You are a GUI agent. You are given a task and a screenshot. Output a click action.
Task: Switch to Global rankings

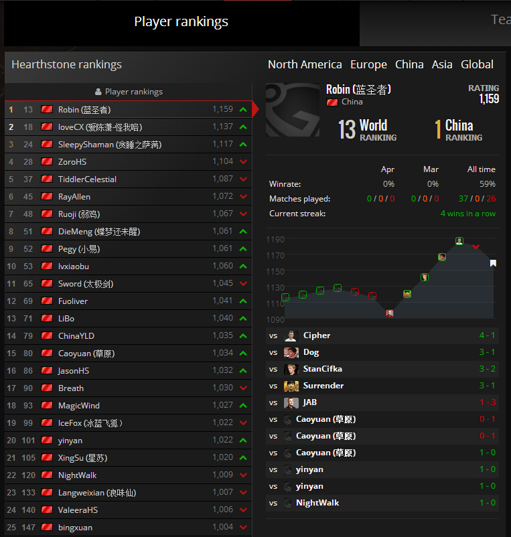[x=477, y=64]
